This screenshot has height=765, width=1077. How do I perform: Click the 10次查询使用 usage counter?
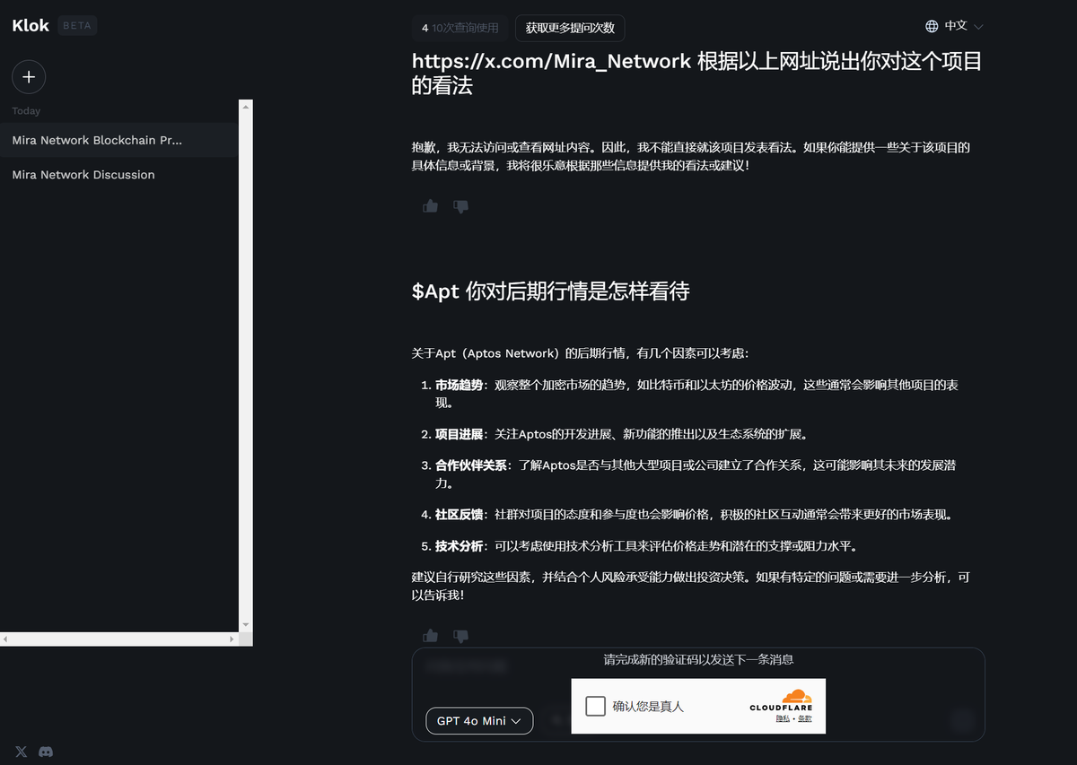(x=460, y=28)
